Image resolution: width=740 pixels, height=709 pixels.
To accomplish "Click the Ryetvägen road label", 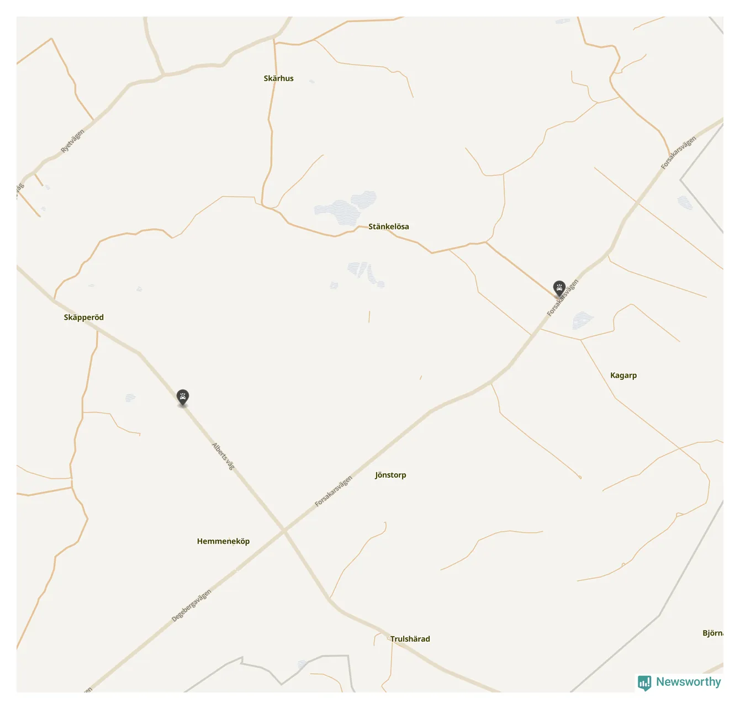I will 73,141.
